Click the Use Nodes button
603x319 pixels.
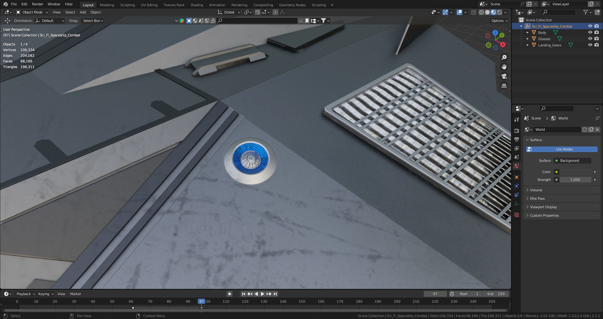[562, 149]
